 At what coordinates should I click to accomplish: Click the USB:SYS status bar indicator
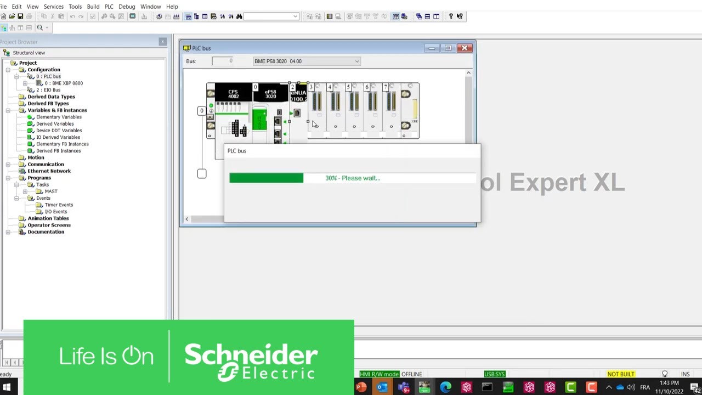tap(494, 374)
